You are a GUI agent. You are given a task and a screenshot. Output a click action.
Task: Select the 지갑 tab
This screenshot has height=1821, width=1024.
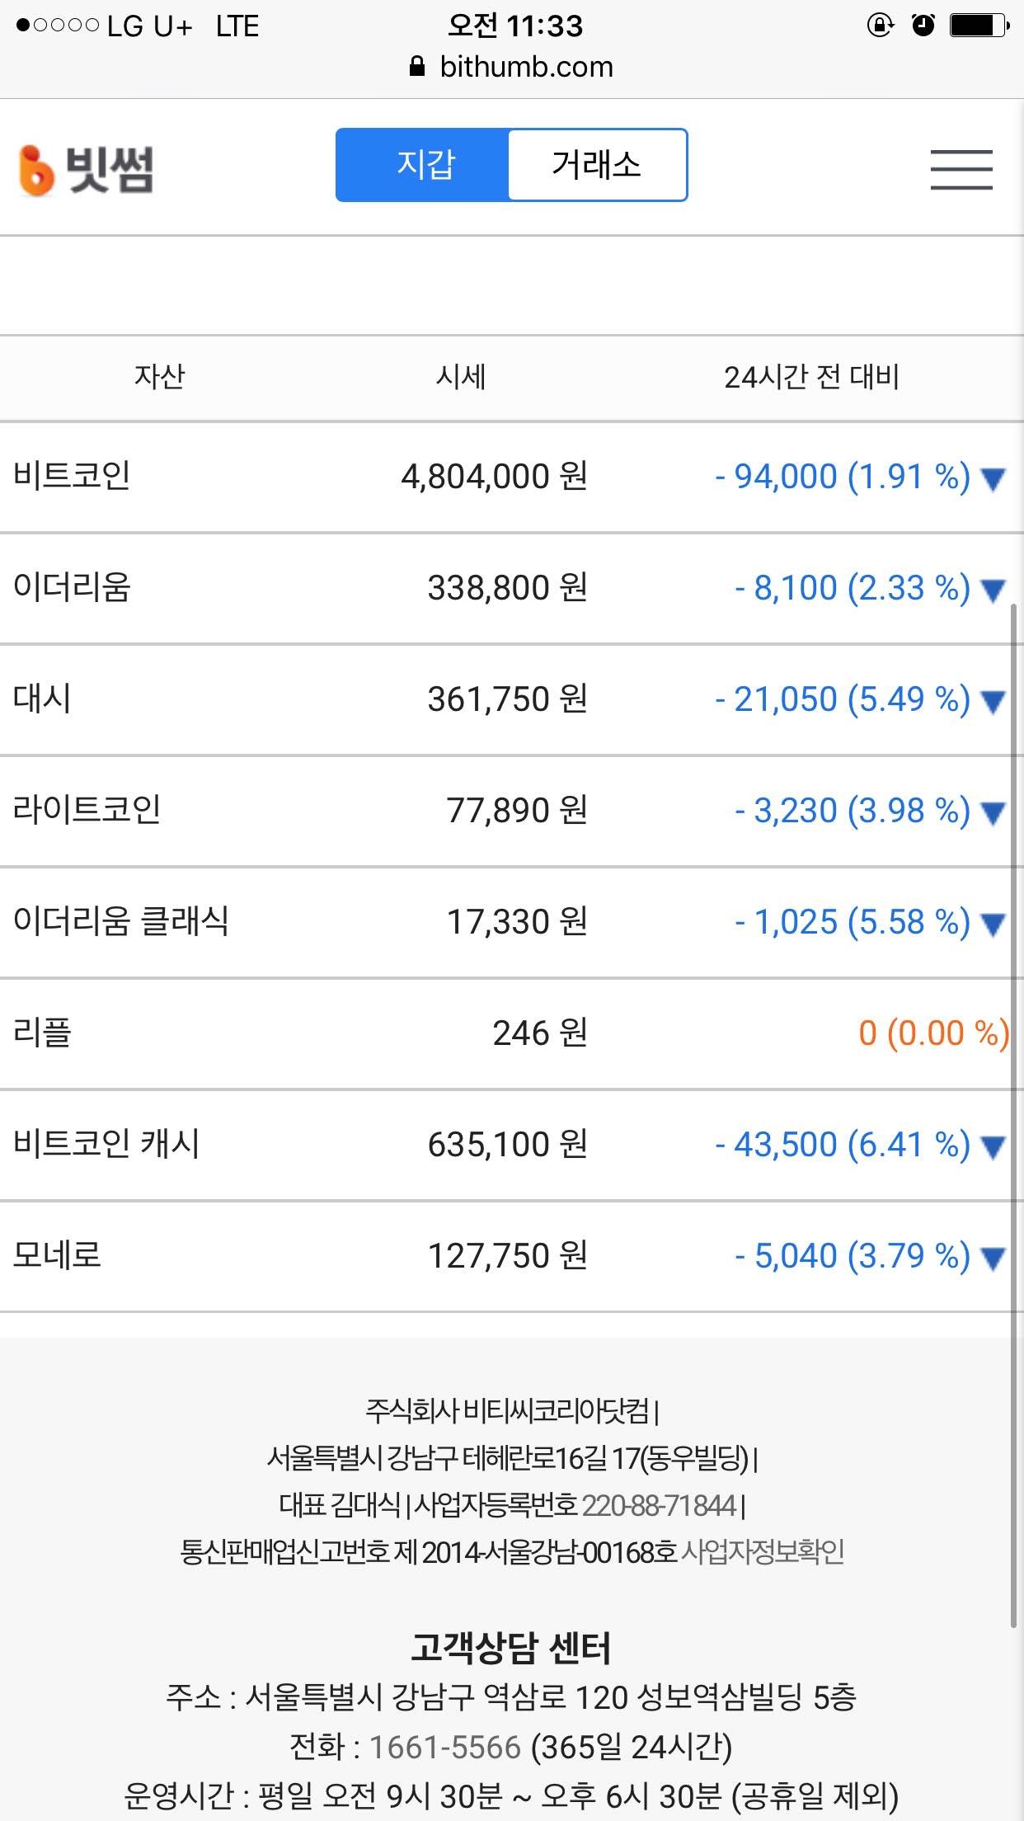pos(424,164)
